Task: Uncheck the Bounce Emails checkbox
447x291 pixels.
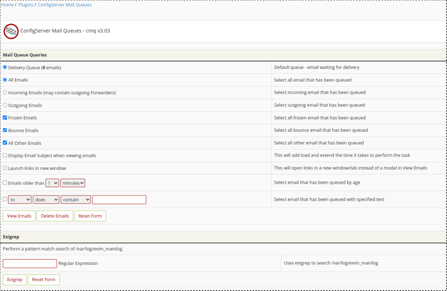Action: [5, 130]
